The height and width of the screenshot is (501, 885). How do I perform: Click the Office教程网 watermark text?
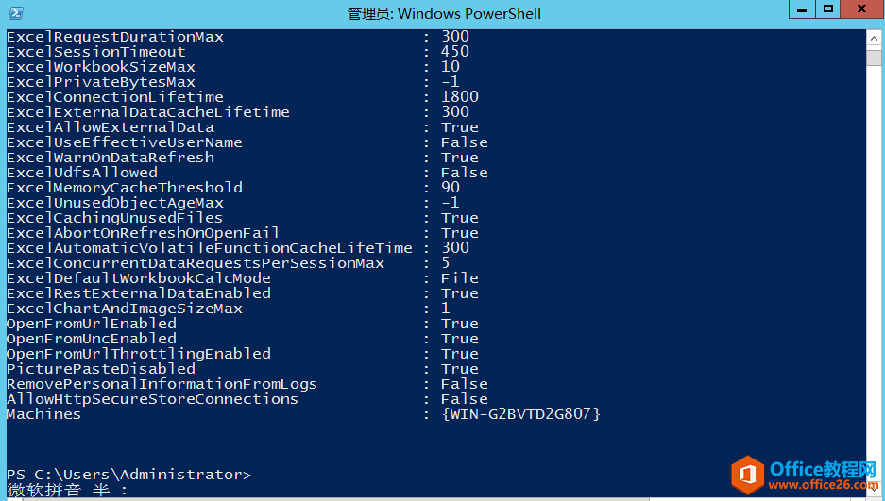click(824, 469)
